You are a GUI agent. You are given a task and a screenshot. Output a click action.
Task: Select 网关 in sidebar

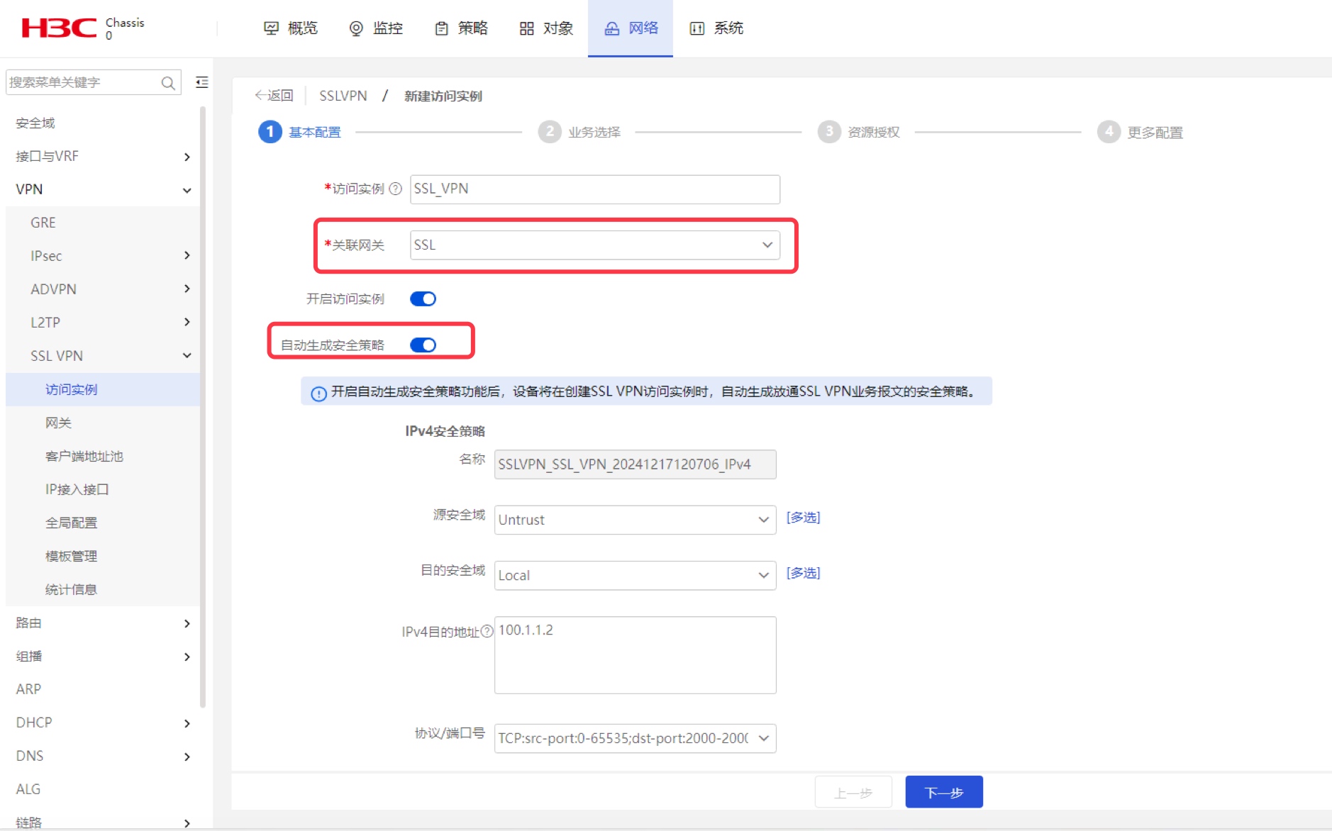click(104, 423)
